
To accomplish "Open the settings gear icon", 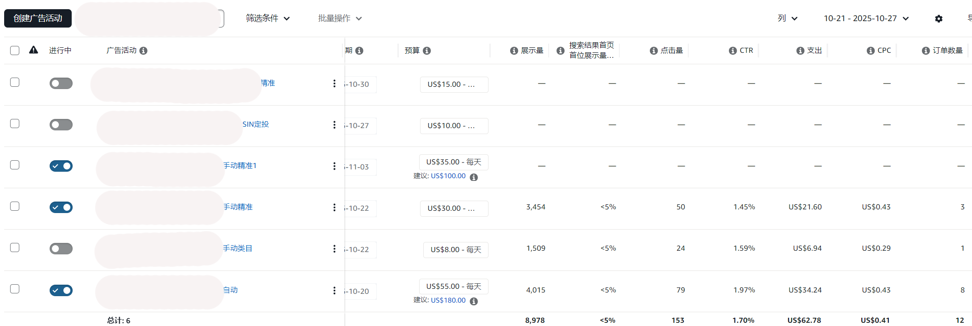I will pyautogui.click(x=938, y=19).
